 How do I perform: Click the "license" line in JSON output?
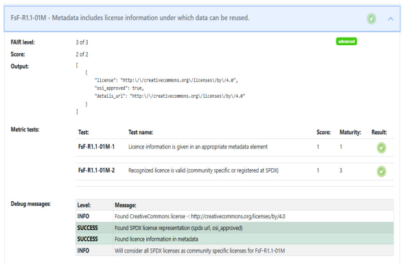pos(166,80)
